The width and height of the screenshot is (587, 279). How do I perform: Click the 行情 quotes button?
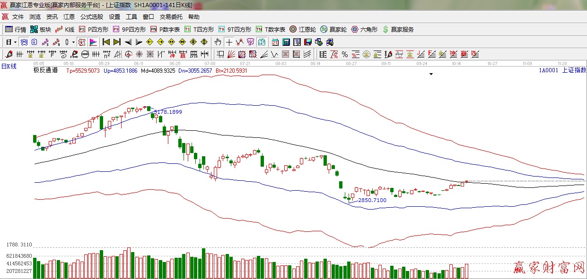[16, 29]
